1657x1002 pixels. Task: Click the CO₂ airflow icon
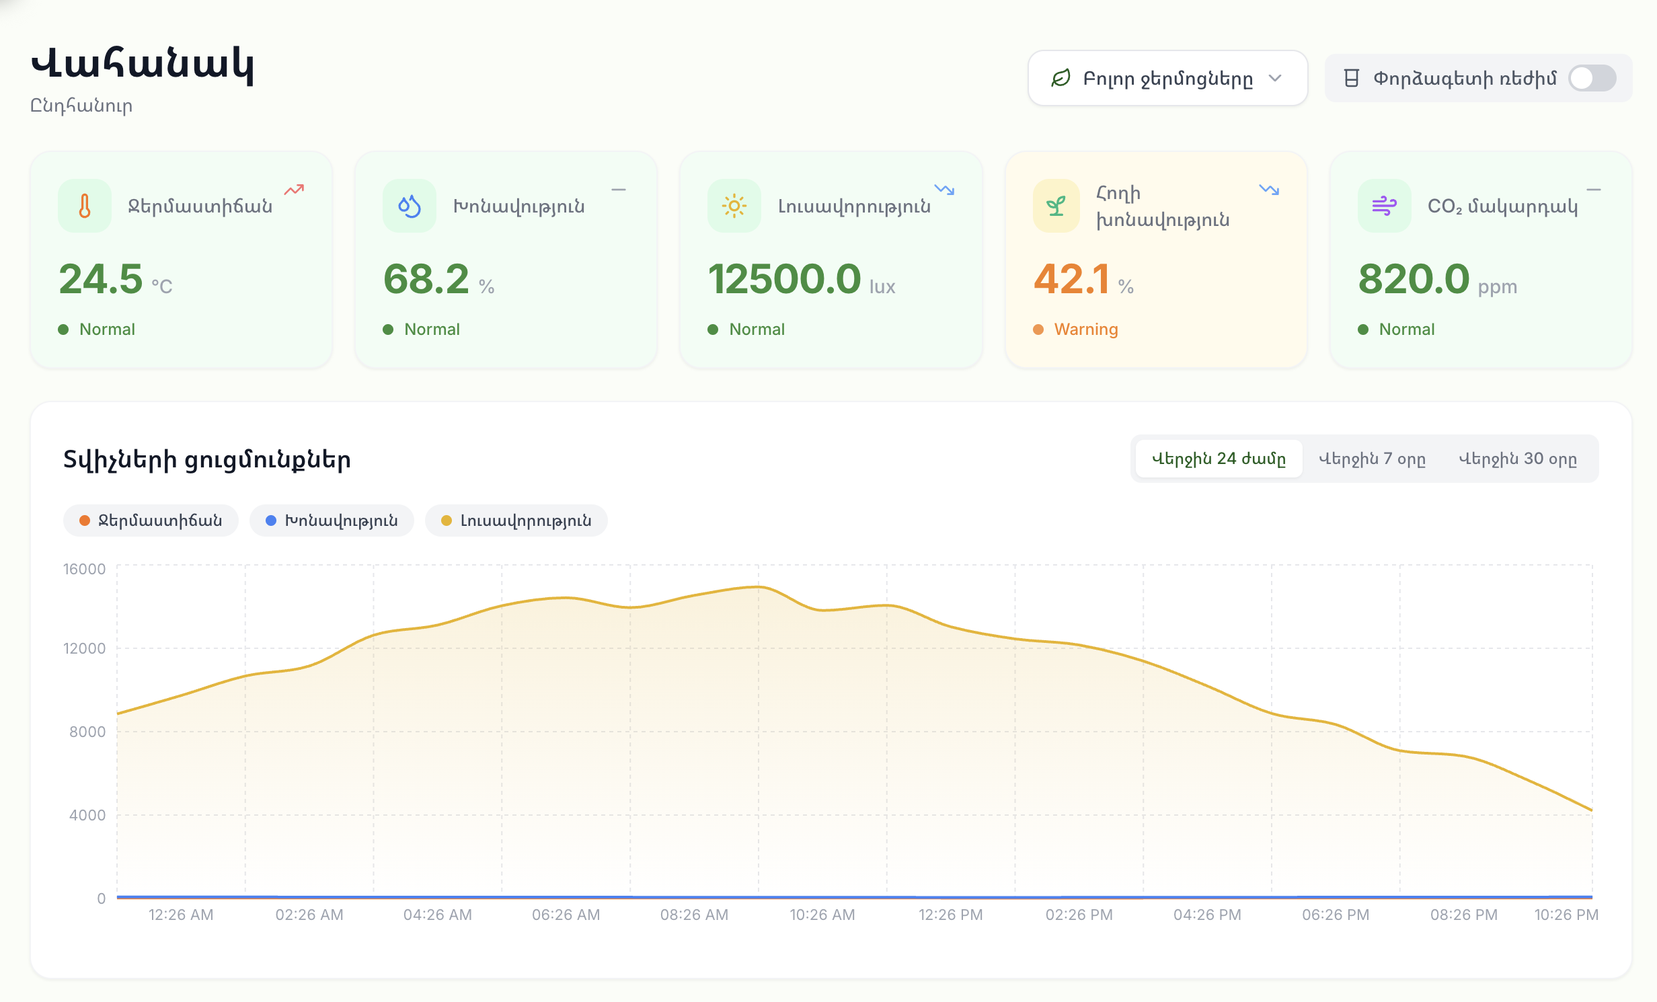click(x=1384, y=205)
